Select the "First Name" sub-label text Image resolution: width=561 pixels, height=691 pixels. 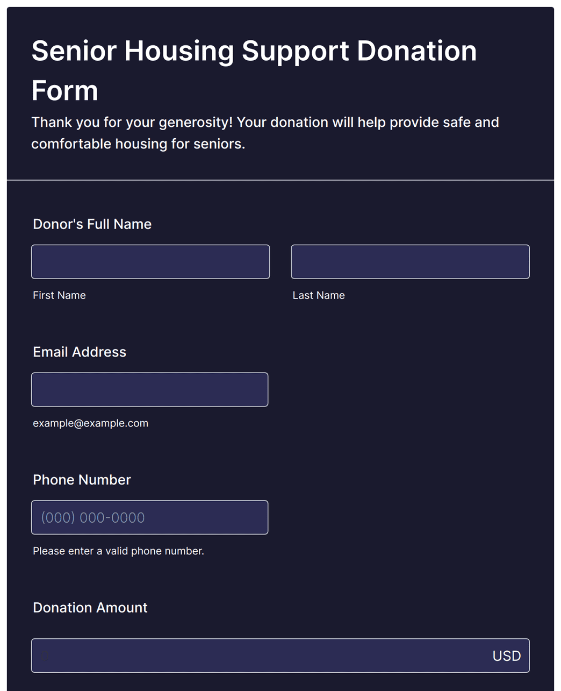coord(59,295)
